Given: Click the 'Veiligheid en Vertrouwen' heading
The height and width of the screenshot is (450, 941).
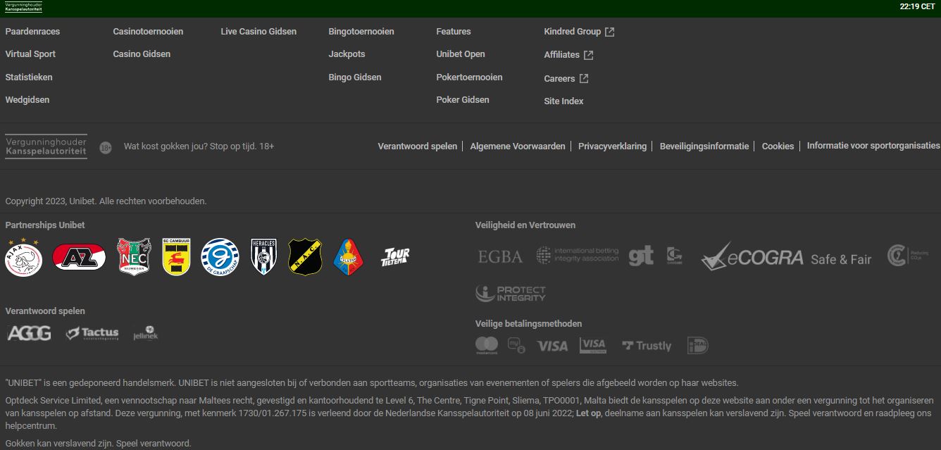Looking at the screenshot, I should pyautogui.click(x=525, y=225).
